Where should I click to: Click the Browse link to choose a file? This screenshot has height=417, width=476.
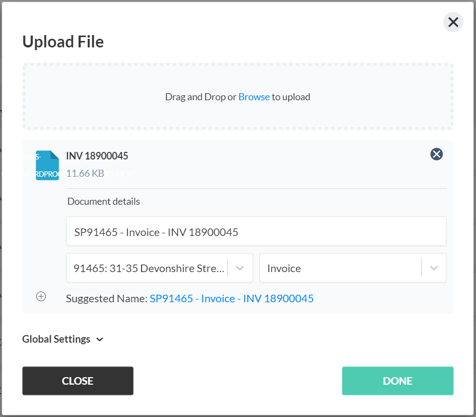pos(254,97)
